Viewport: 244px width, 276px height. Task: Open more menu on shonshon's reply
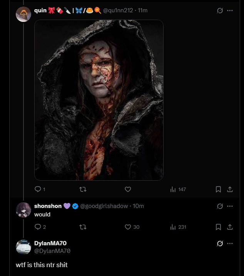230,206
